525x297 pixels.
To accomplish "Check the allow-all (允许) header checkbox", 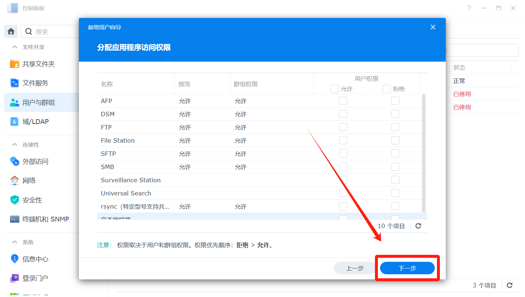I will pyautogui.click(x=334, y=89).
